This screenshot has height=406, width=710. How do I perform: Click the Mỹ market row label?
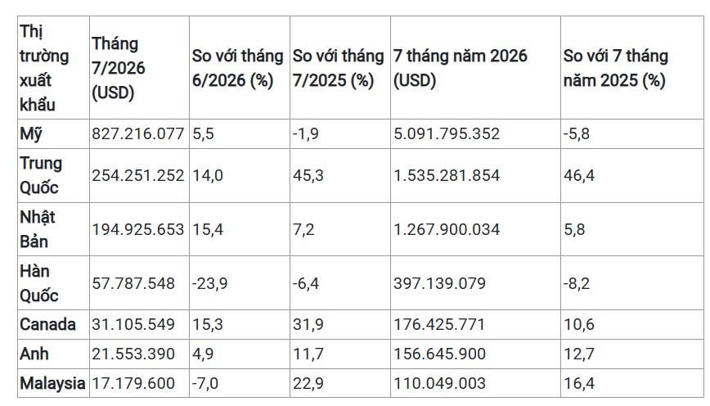click(31, 133)
